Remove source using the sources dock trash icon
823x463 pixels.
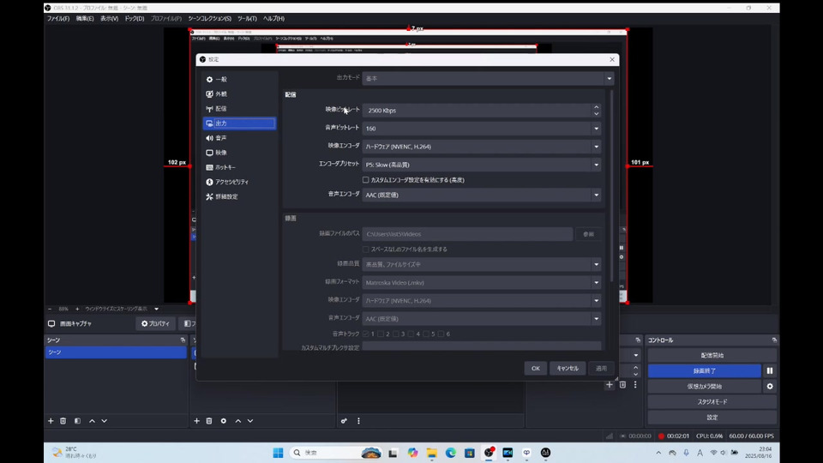[x=209, y=421]
